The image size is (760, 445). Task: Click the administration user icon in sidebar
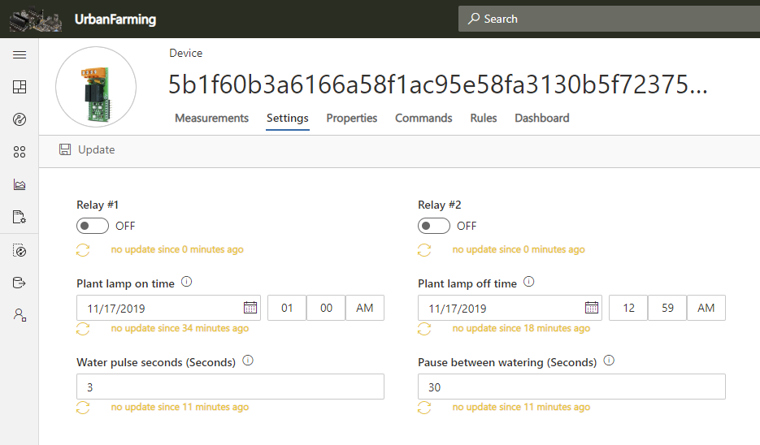click(x=20, y=315)
